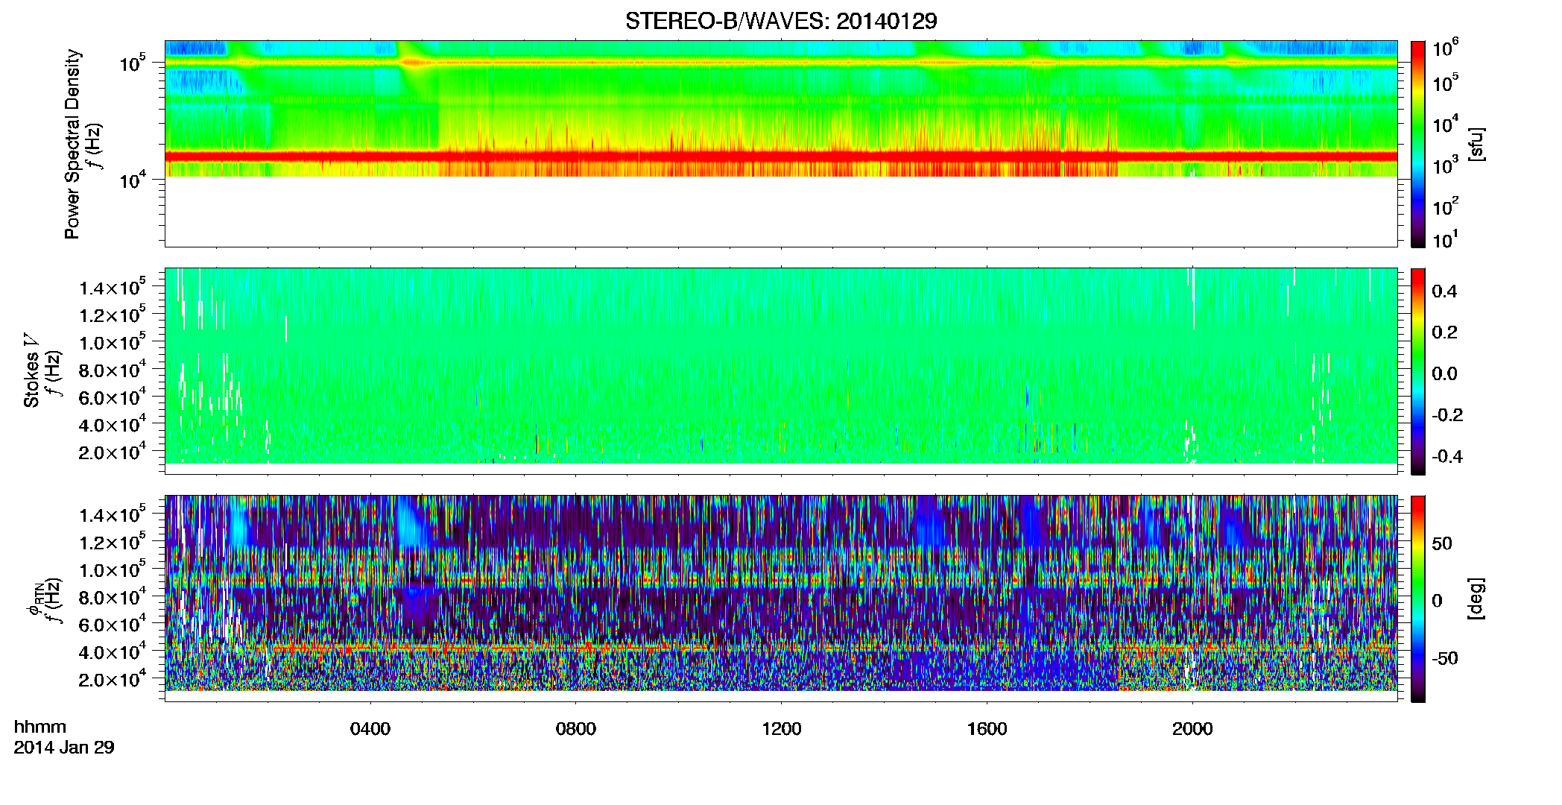Image resolution: width=1562 pixels, height=805 pixels.
Task: Click the 8.0×10^4 tick label on the Stokes V axis
Action: click(x=113, y=370)
